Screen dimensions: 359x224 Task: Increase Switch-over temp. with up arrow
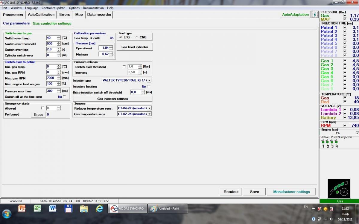coord(59,37)
